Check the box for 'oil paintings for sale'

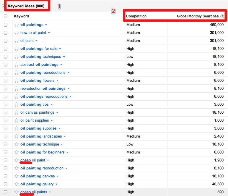tap(6, 49)
